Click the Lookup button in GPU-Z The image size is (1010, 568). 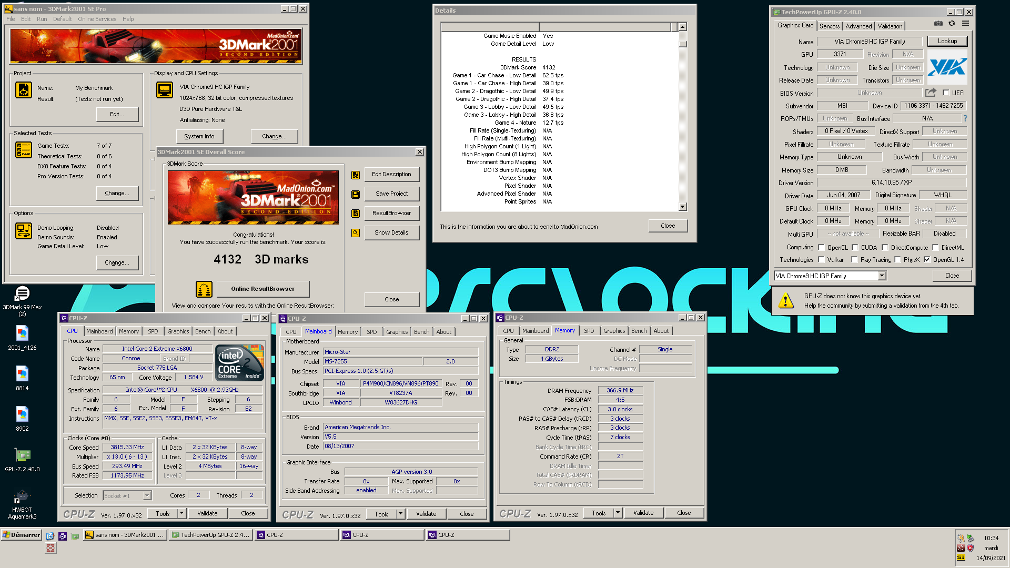pos(947,41)
